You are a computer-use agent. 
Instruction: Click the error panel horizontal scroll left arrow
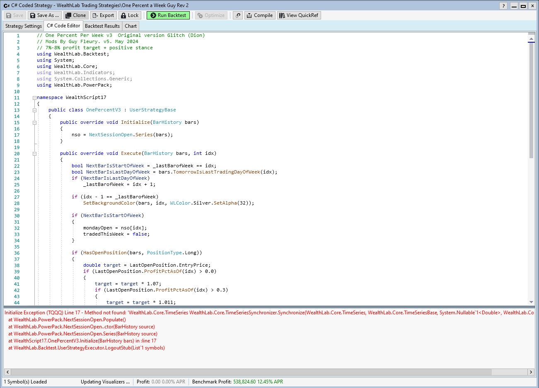click(7, 372)
